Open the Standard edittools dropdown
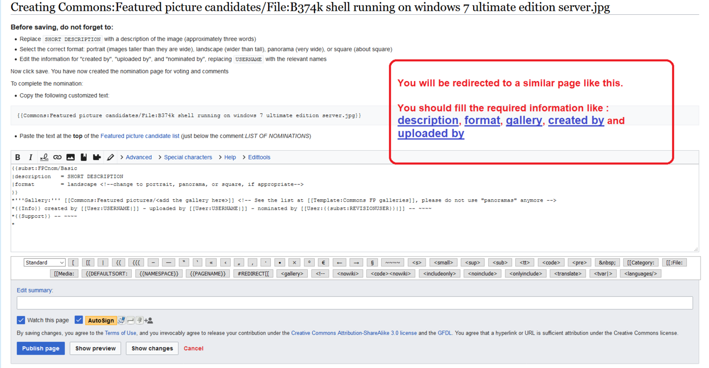709x368 pixels. 44,263
